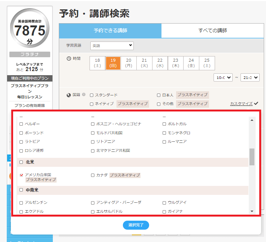
Task: Switch to すべての講師 tab
Action: coord(212,31)
